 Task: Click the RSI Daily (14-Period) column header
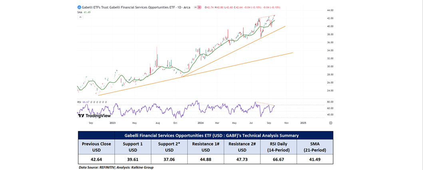(x=278, y=147)
